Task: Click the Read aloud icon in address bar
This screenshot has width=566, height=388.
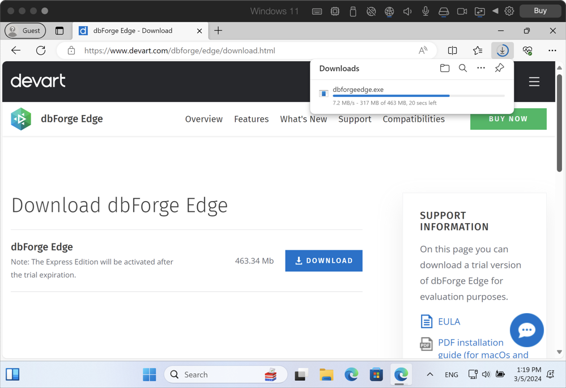Action: 423,50
